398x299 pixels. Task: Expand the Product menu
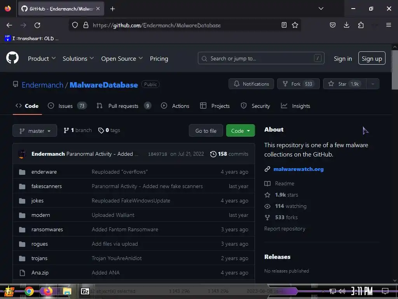click(42, 58)
